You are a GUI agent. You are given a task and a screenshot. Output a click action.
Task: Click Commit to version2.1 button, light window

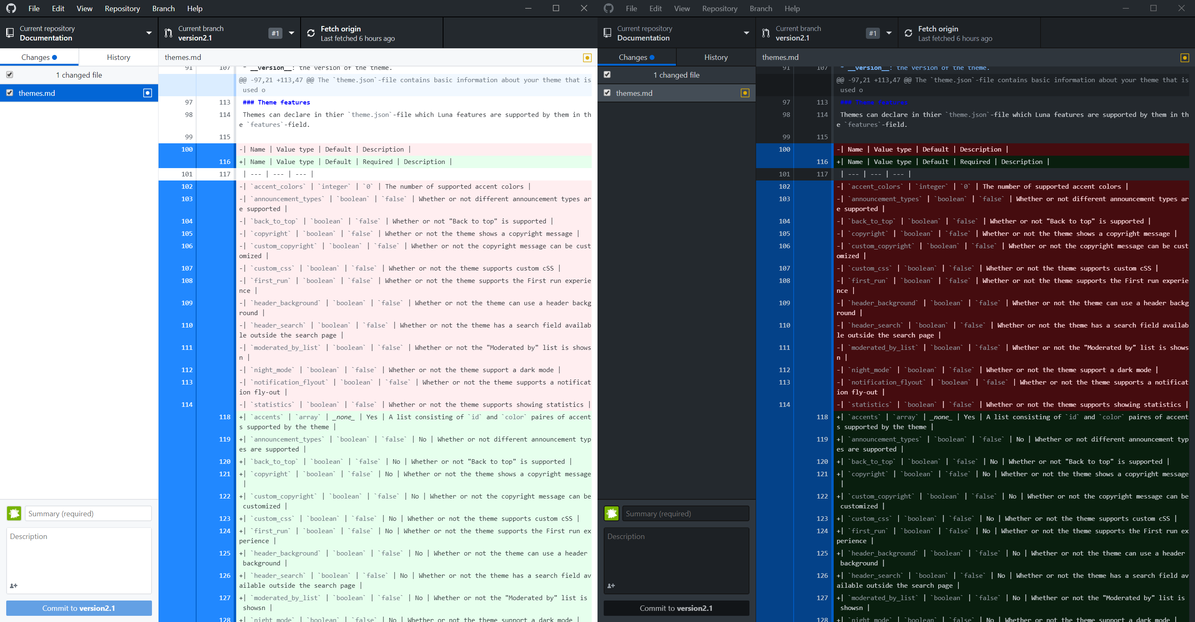coord(79,608)
